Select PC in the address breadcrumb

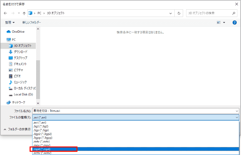click(x=39, y=13)
